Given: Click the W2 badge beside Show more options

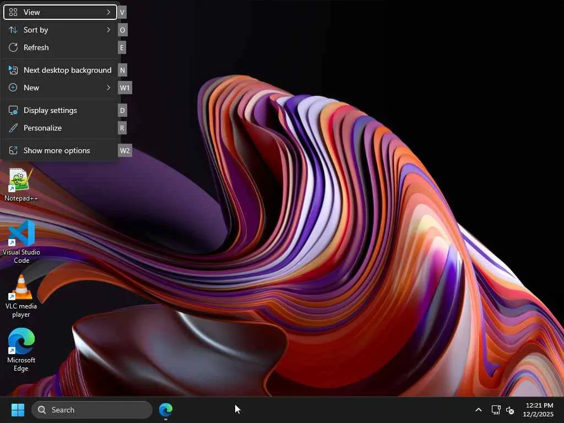Looking at the screenshot, I should (x=125, y=151).
